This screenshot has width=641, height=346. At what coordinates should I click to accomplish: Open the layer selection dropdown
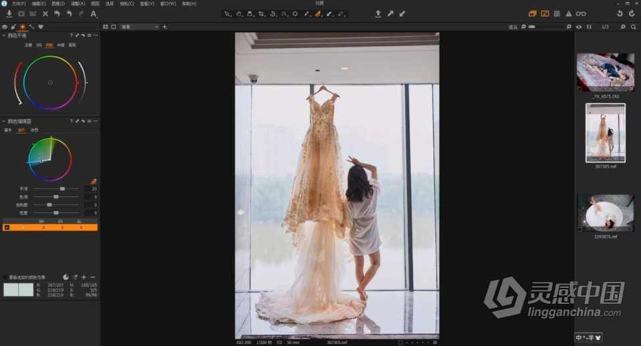pos(140,27)
